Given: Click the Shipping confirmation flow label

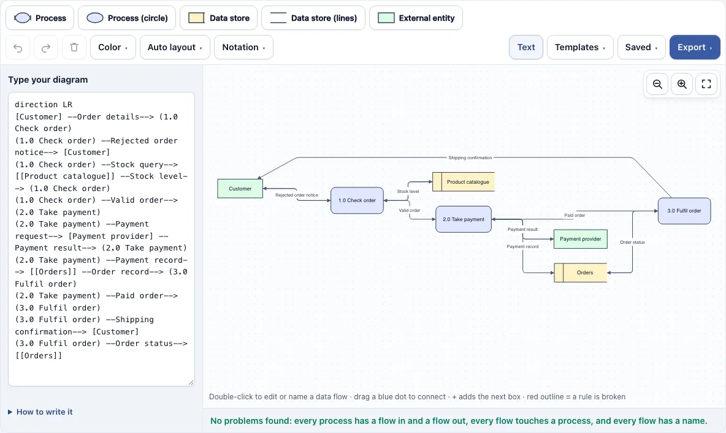Looking at the screenshot, I should (470, 158).
